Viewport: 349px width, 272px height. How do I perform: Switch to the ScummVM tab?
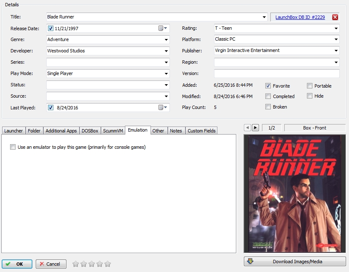[113, 131]
